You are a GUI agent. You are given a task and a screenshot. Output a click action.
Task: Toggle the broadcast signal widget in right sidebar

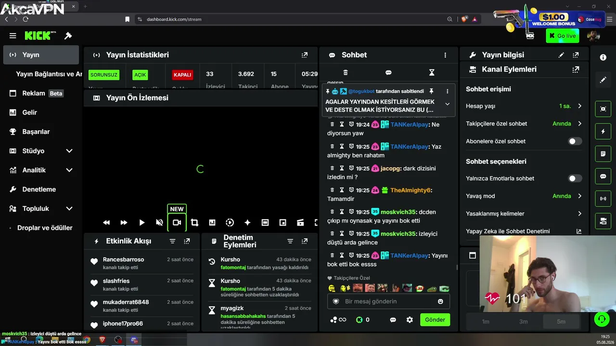coord(603,198)
